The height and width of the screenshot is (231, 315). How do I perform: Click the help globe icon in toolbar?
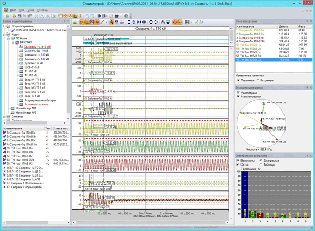[126, 16]
